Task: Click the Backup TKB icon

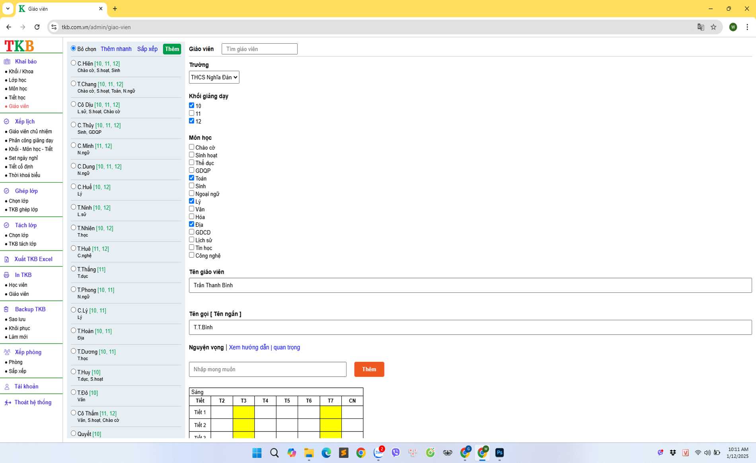Action: [x=7, y=309]
